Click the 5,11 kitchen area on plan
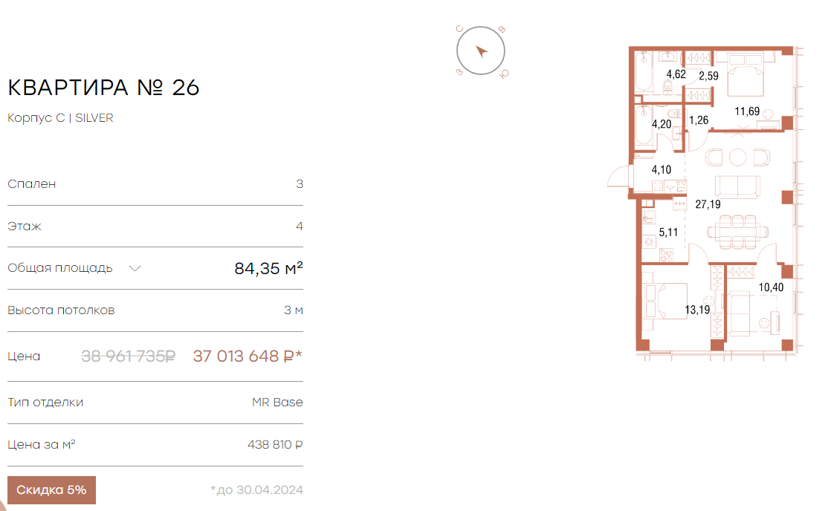The image size is (834, 511). click(x=668, y=232)
